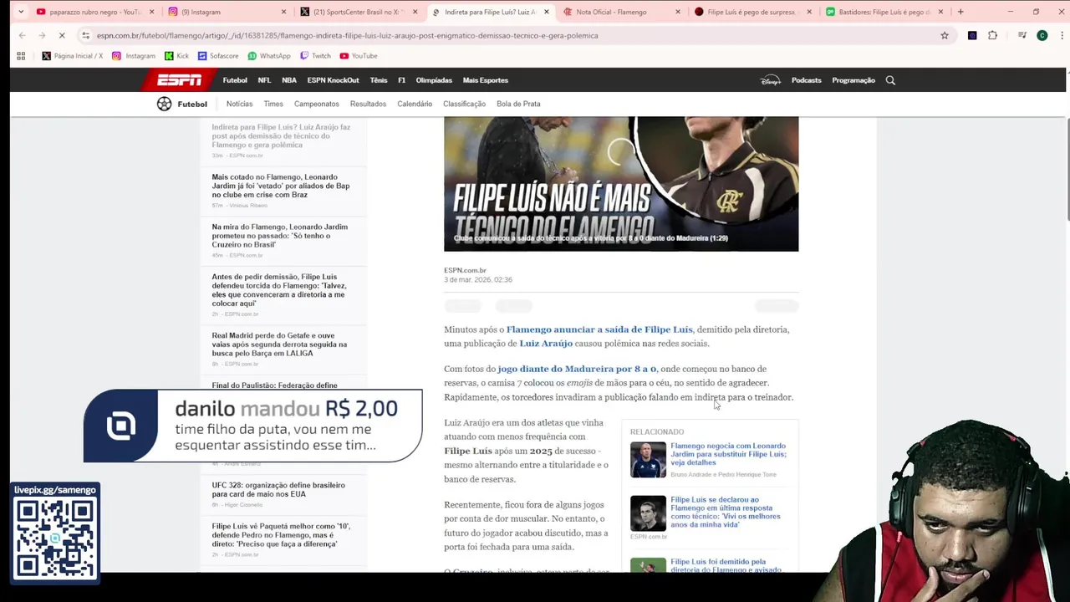Switch to the Instagram tab
The height and width of the screenshot is (602, 1070).
point(222,12)
